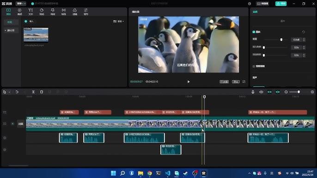The height and width of the screenshot is (178, 317).
Task: Click the green Import button
Action: (29, 21)
